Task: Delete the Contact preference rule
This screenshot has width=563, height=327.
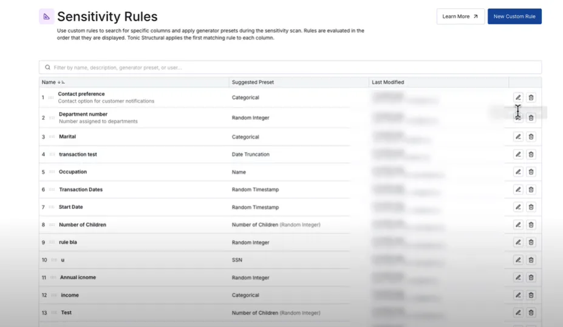Action: point(531,97)
